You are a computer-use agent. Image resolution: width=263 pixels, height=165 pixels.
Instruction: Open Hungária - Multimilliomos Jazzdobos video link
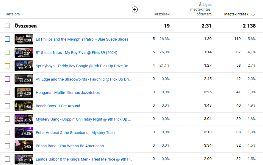click(x=68, y=92)
